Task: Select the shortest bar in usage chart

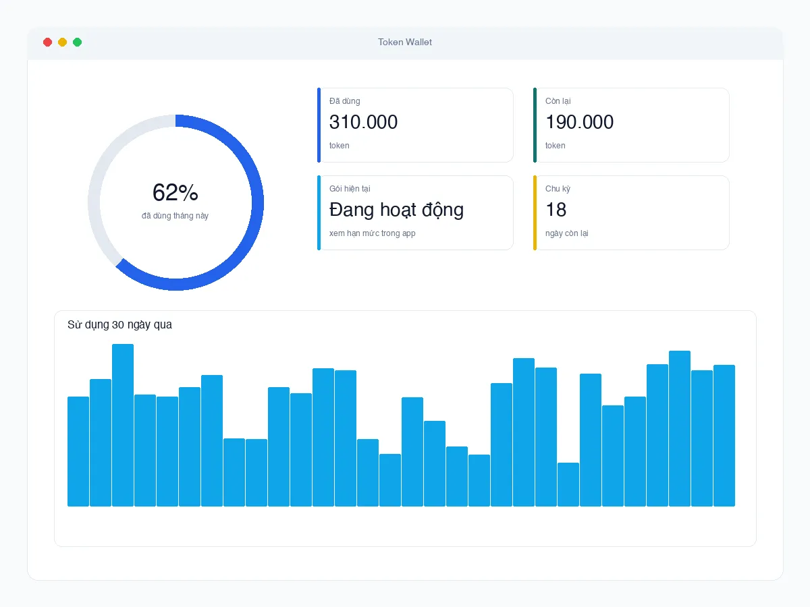Action: pyautogui.click(x=568, y=484)
